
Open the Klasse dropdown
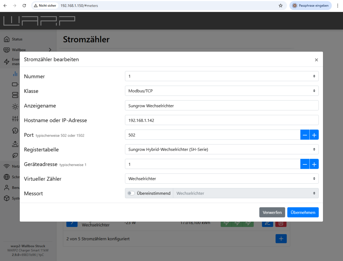[222, 91]
